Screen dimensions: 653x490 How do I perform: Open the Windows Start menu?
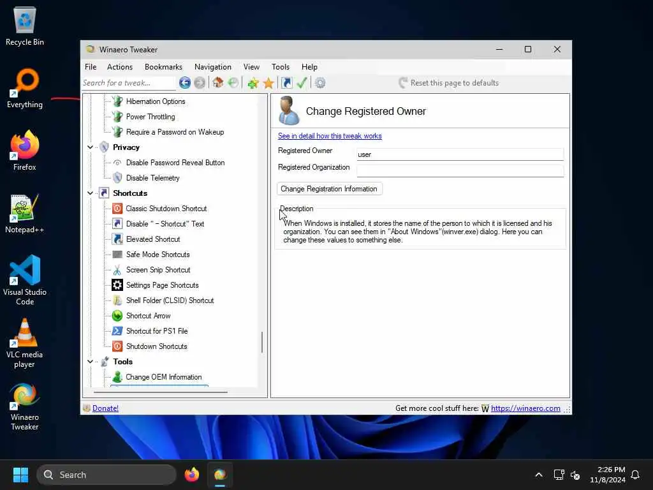[20, 475]
